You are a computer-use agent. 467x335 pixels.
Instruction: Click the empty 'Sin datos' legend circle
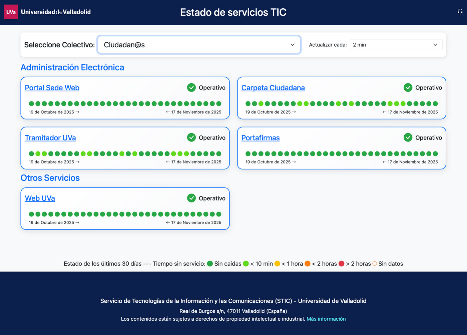(x=375, y=264)
